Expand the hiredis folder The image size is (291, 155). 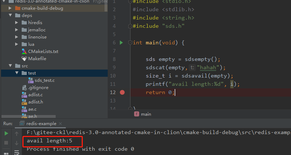point(17,22)
